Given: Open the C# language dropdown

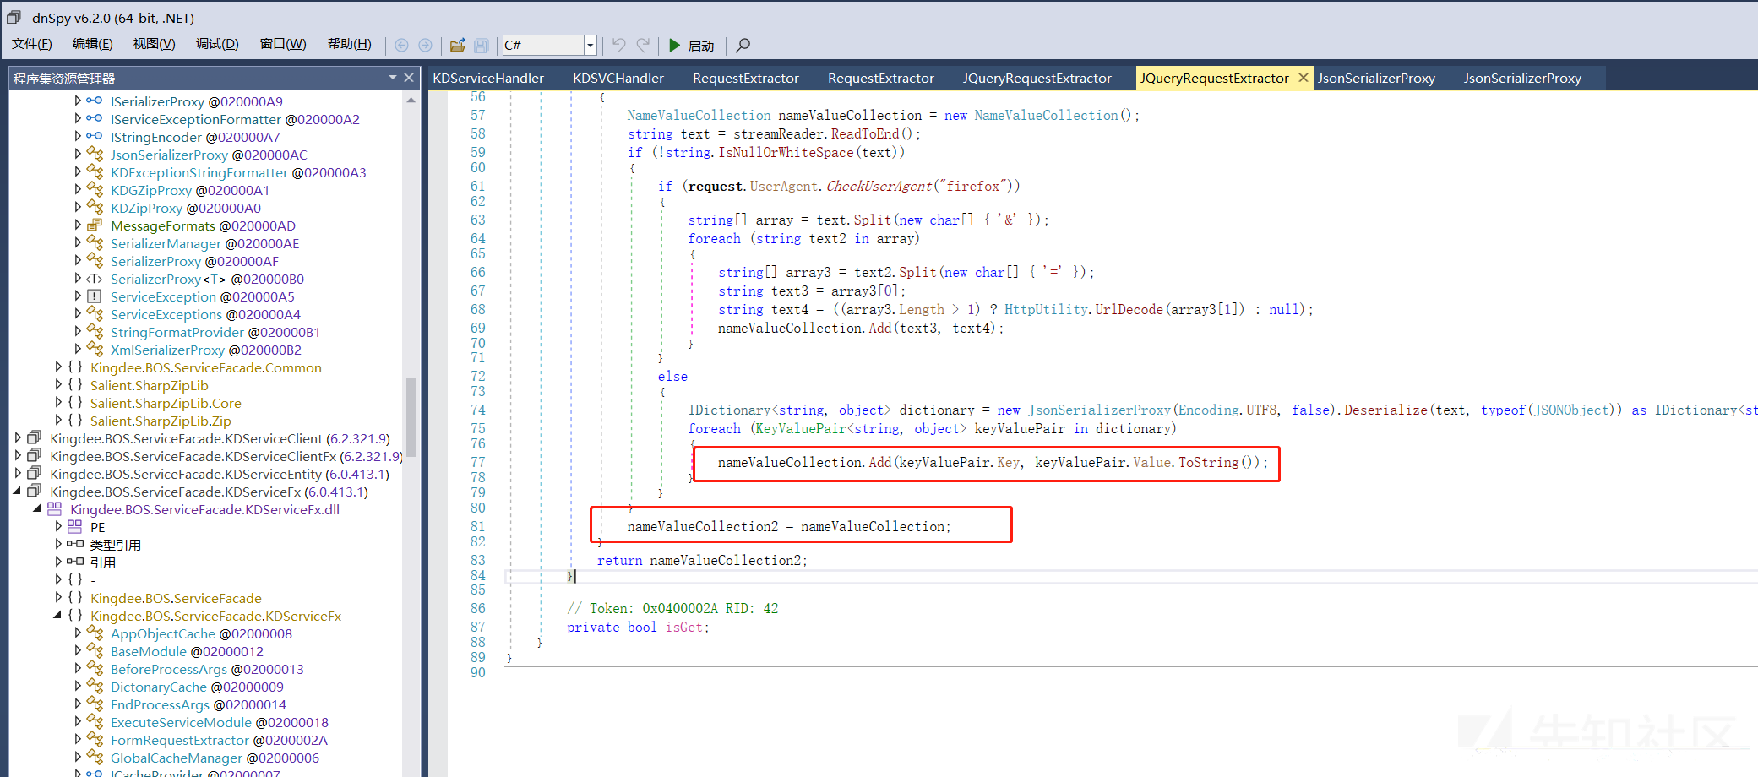Looking at the screenshot, I should [591, 45].
